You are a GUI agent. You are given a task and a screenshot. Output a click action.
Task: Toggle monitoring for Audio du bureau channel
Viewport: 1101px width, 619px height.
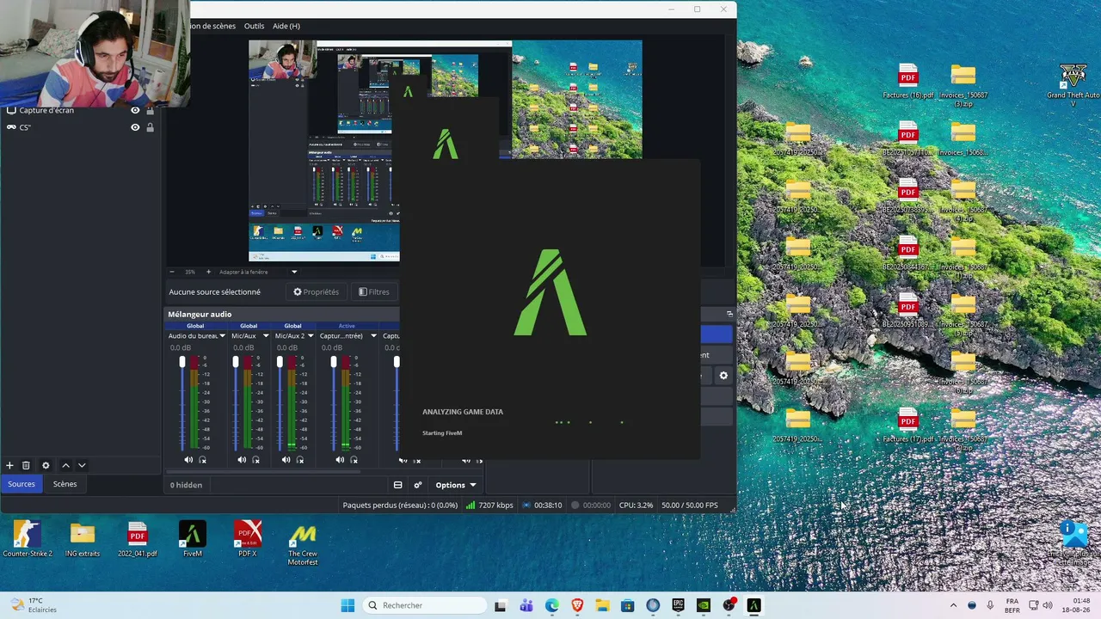click(x=202, y=460)
